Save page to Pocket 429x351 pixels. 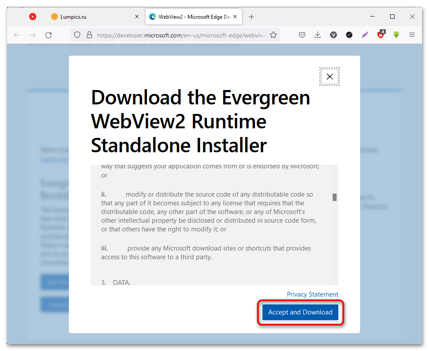click(302, 35)
